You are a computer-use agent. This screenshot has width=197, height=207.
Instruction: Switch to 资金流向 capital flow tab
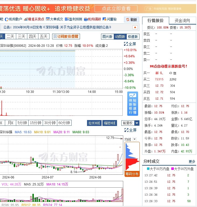point(182,20)
